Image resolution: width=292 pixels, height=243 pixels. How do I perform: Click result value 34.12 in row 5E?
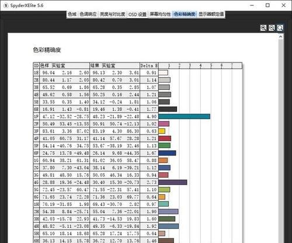click(x=99, y=102)
